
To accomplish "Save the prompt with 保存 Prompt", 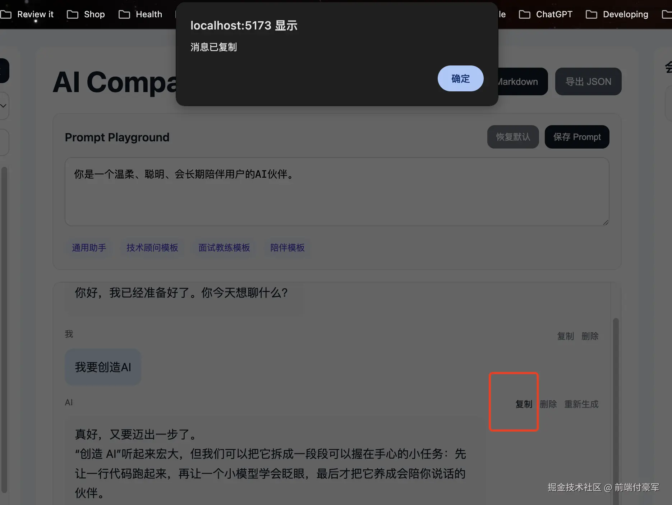I will (x=577, y=137).
